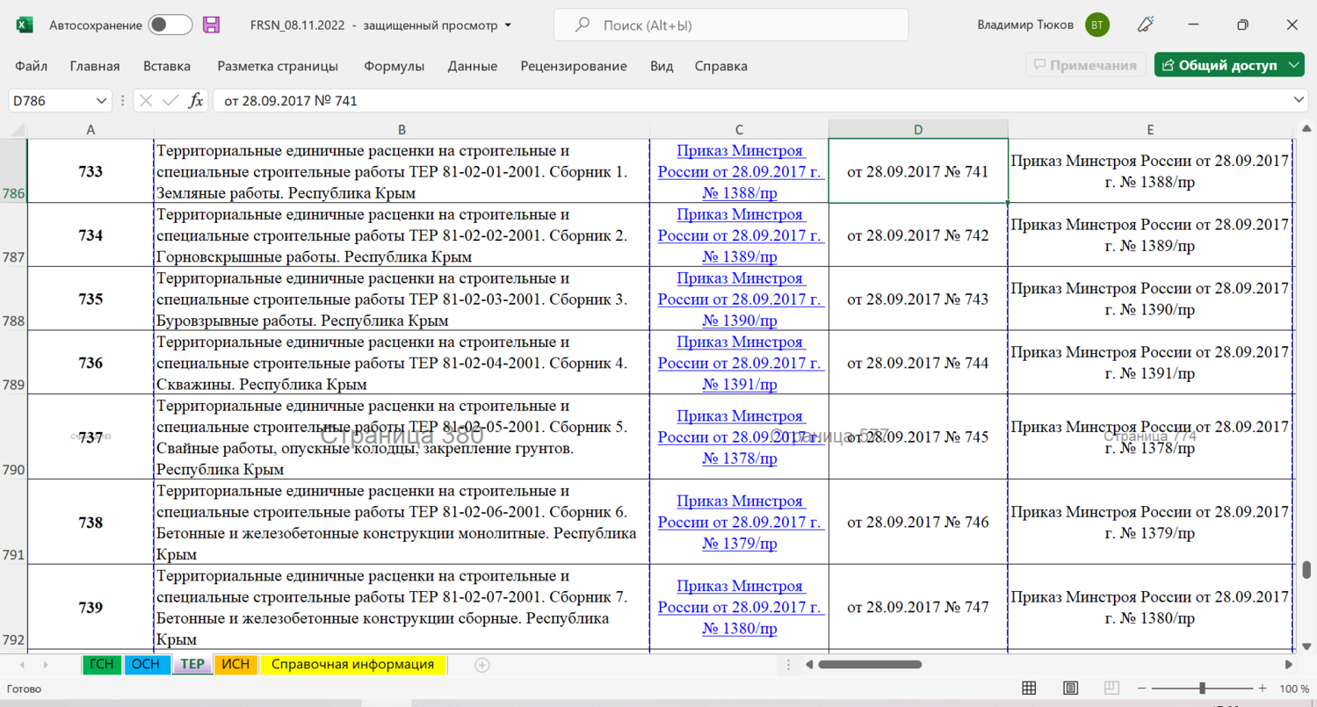Toggle the Autosave switch
The height and width of the screenshot is (707, 1317).
170,25
